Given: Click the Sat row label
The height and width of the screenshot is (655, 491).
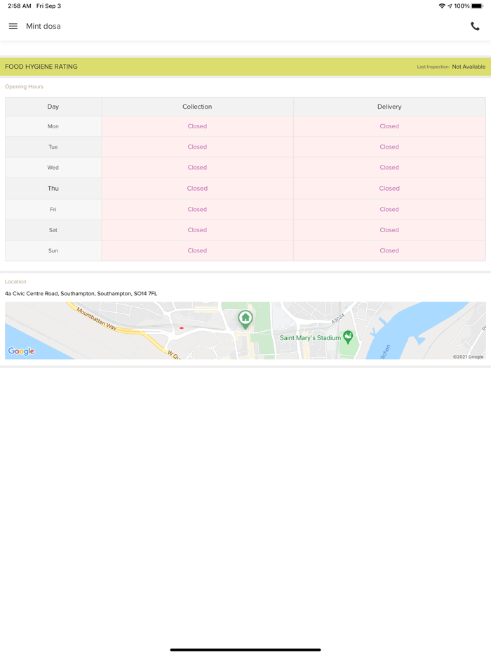Looking at the screenshot, I should tap(53, 230).
